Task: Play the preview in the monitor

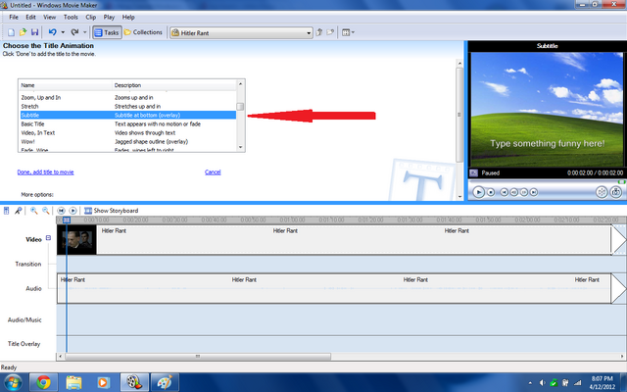Action: (478, 192)
